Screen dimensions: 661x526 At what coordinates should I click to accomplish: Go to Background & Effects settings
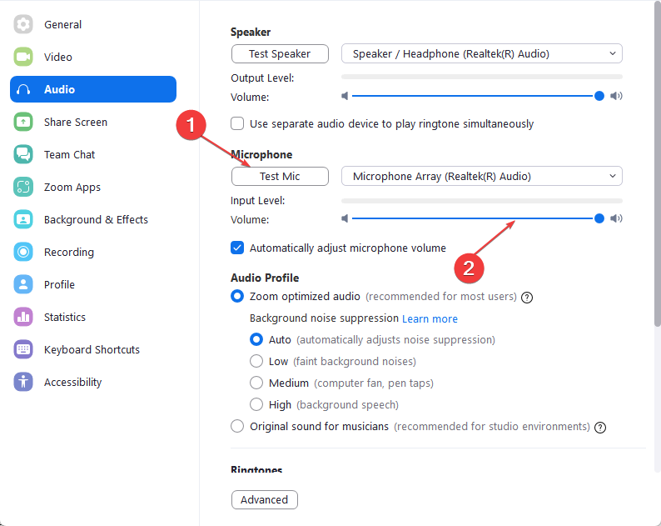click(96, 220)
